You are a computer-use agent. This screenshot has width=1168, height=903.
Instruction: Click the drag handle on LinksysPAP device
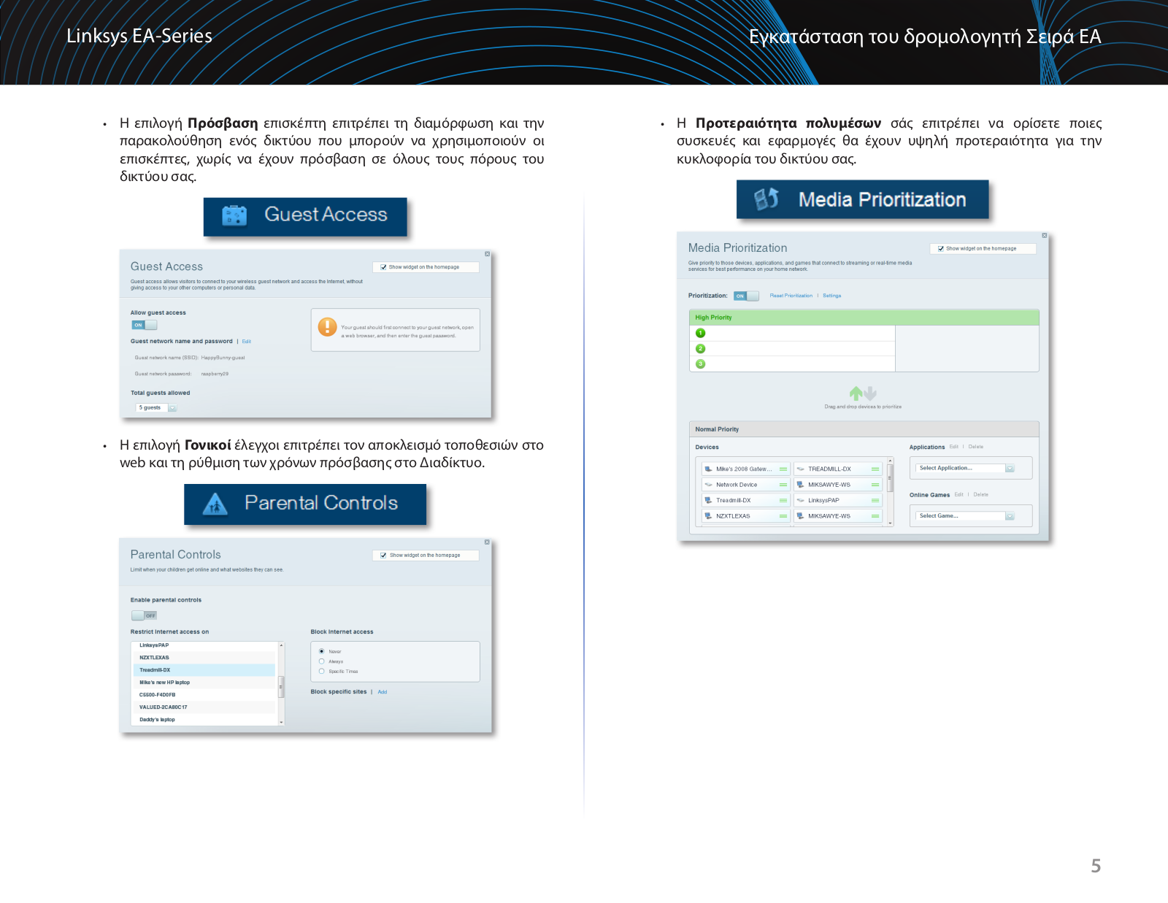(875, 501)
